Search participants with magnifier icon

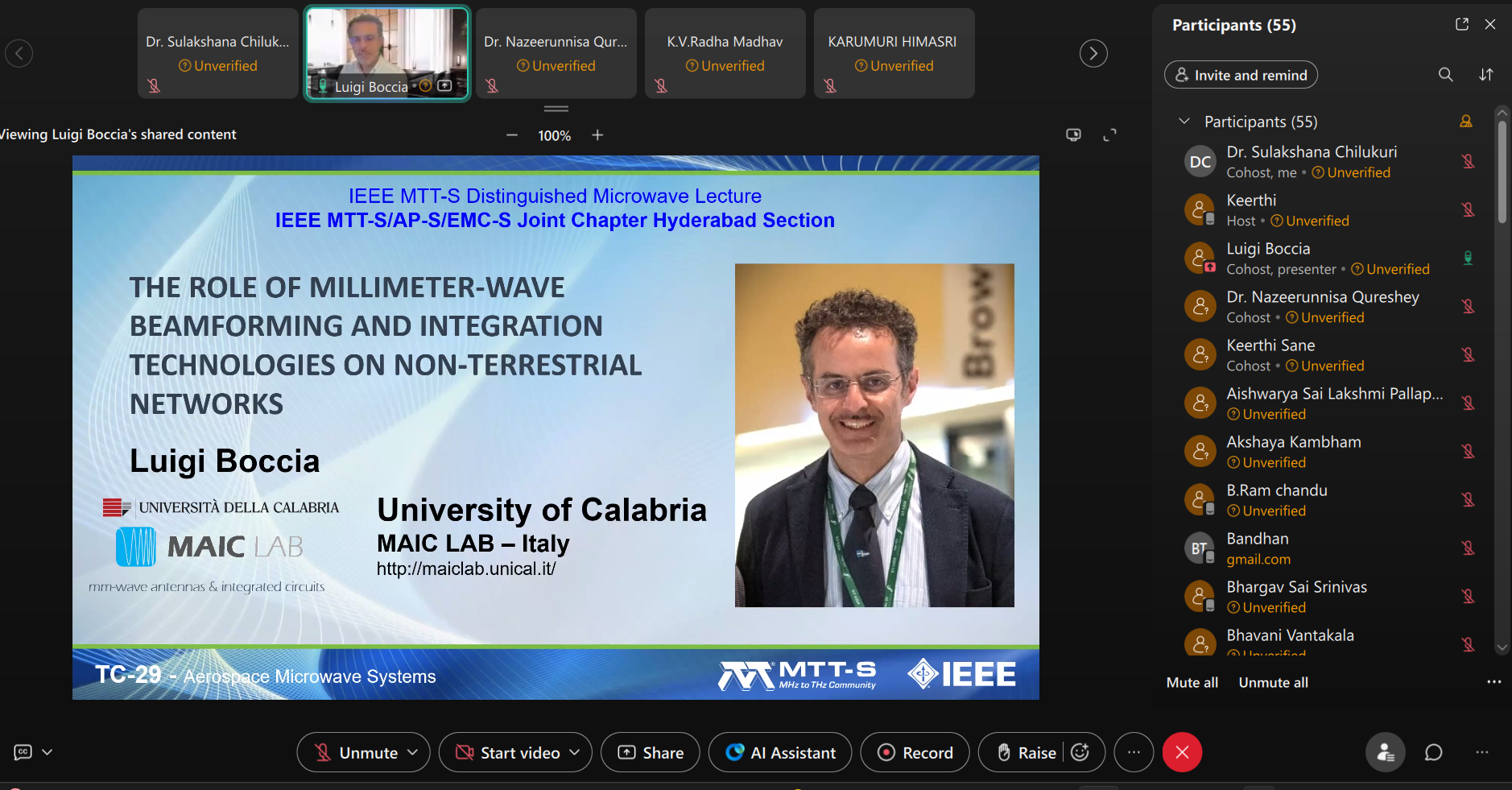[x=1445, y=75]
